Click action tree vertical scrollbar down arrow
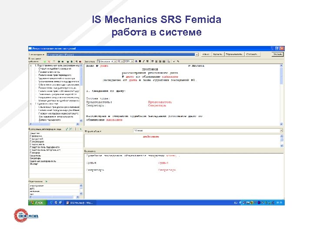Image resolution: width=313 pixels, height=234 pixels. tap(81, 120)
